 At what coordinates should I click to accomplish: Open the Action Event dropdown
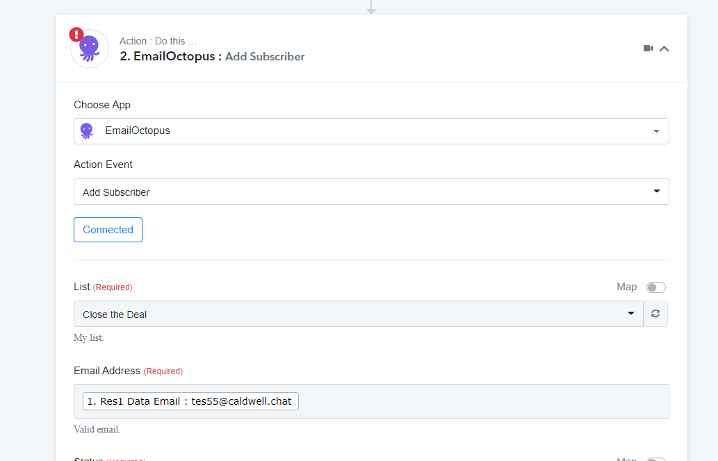371,192
